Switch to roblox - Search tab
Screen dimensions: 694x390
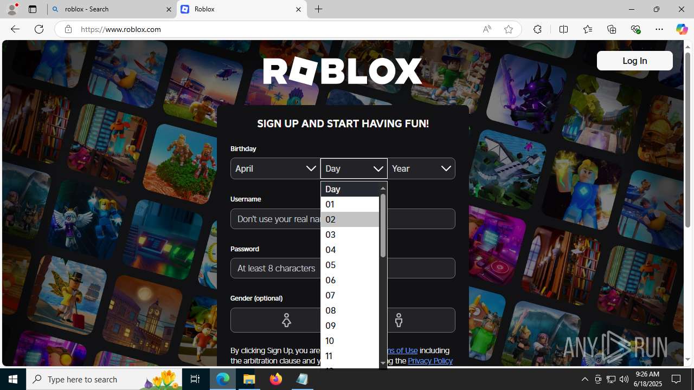(112, 9)
